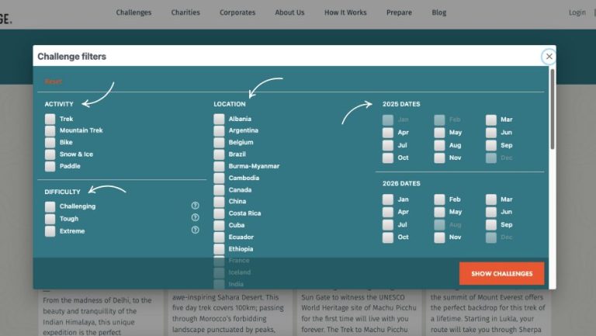Toggle the Costa Rica location checkbox
Image resolution: width=596 pixels, height=336 pixels.
coord(220,213)
